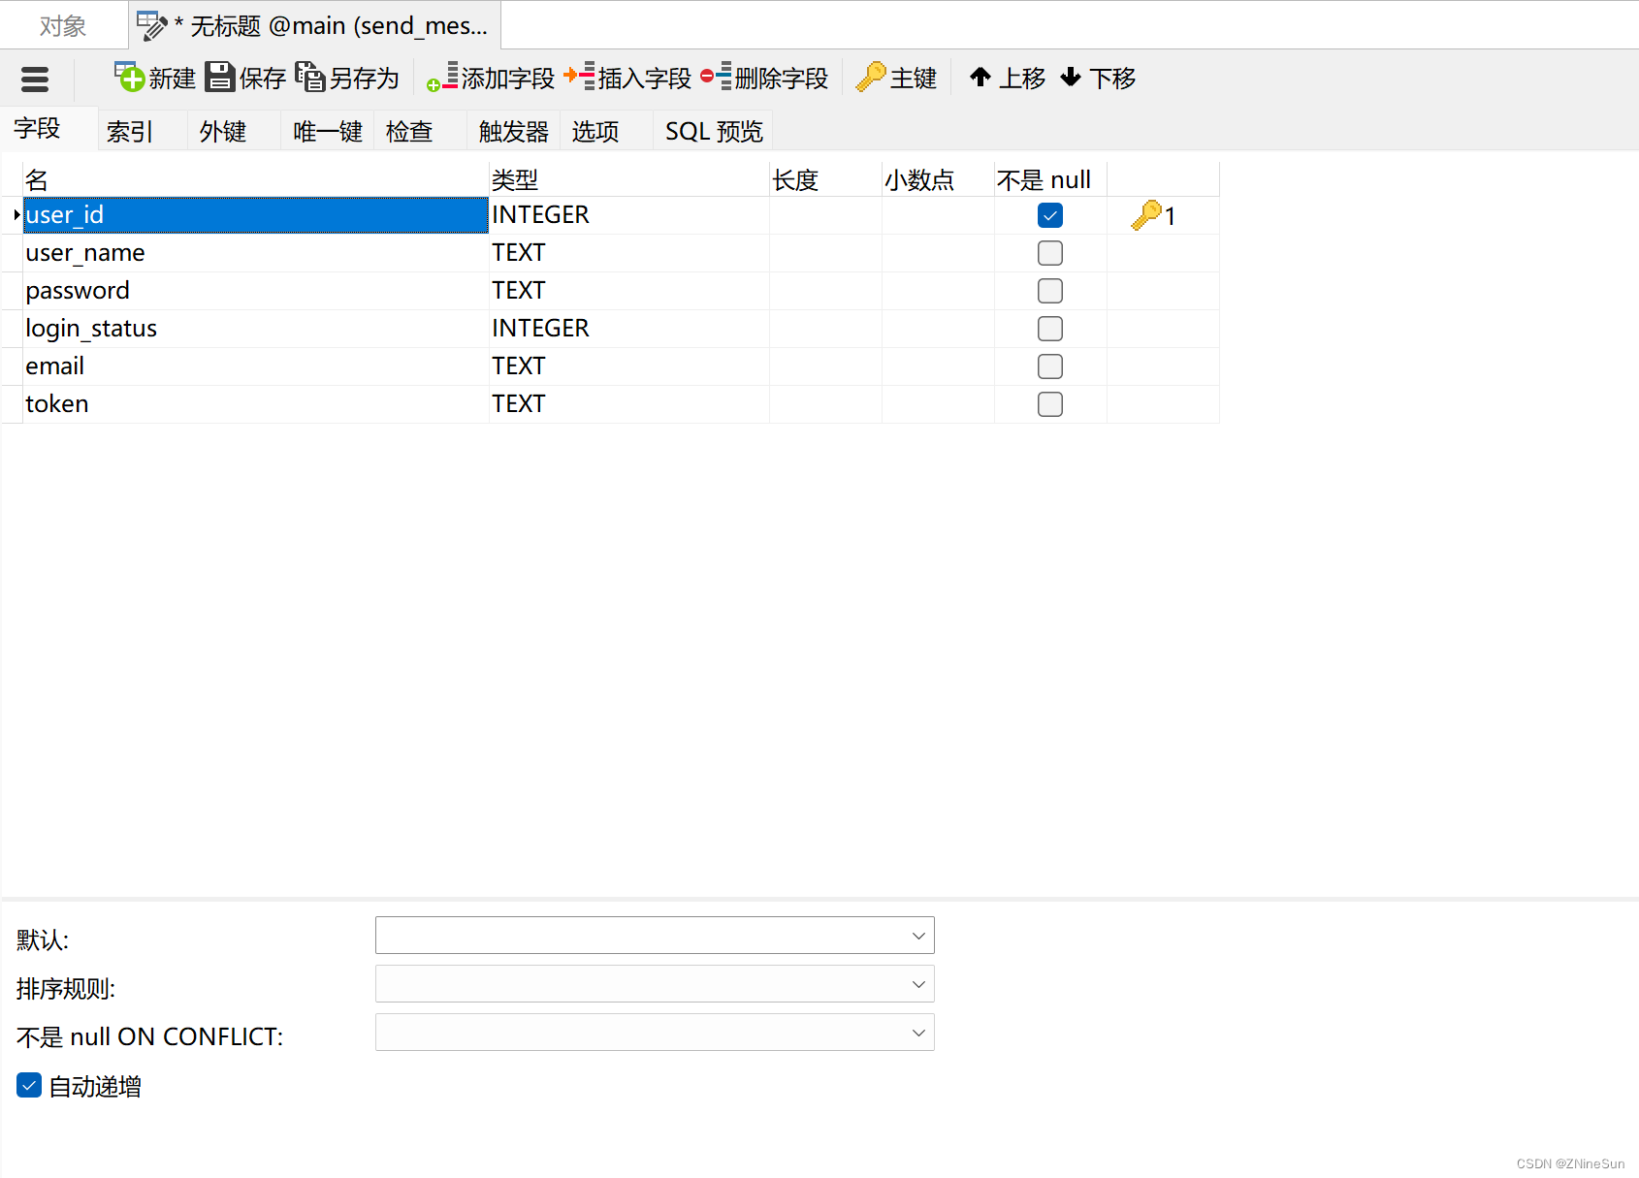Click the 类型 column header
This screenshot has height=1178, width=1639.
click(629, 179)
